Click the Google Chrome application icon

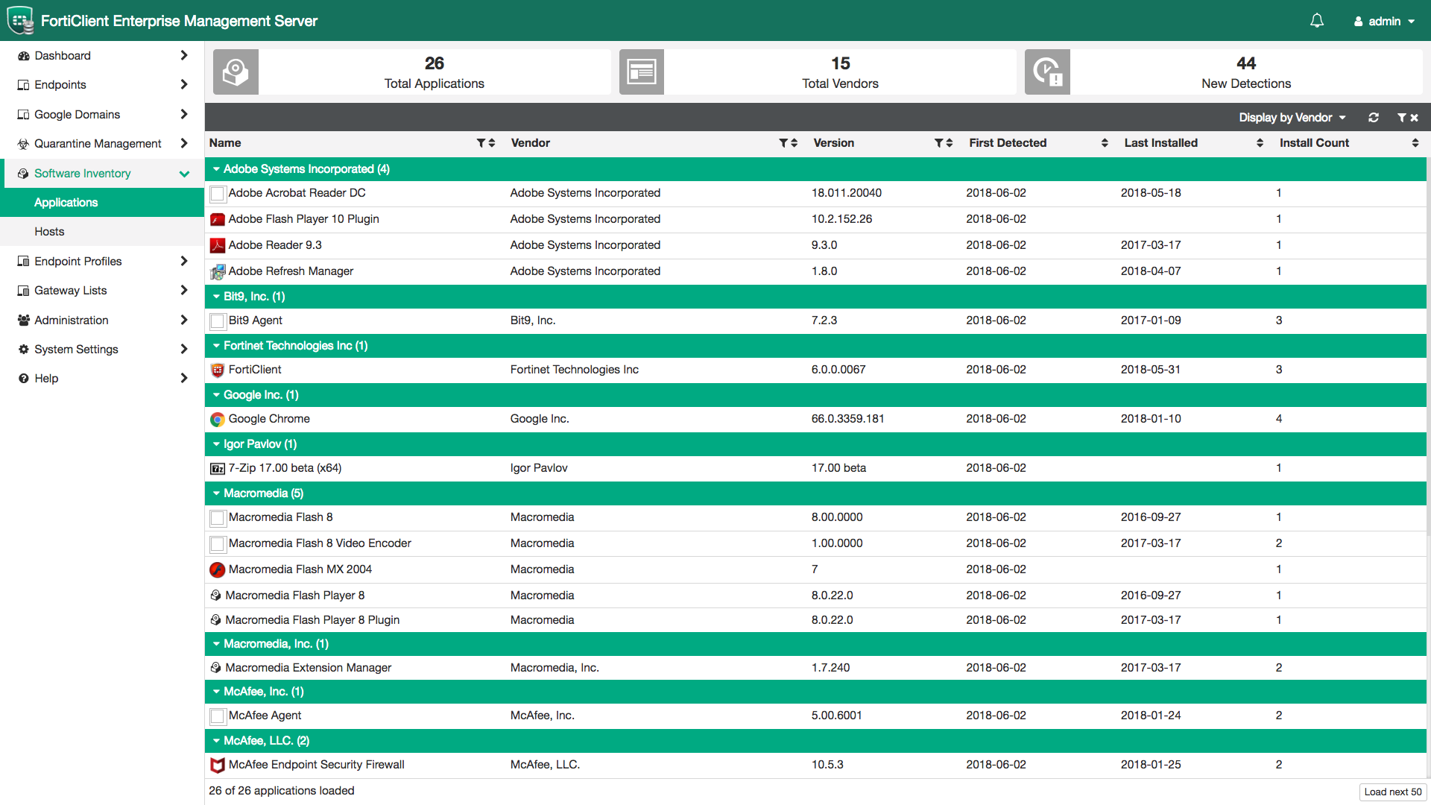point(217,419)
